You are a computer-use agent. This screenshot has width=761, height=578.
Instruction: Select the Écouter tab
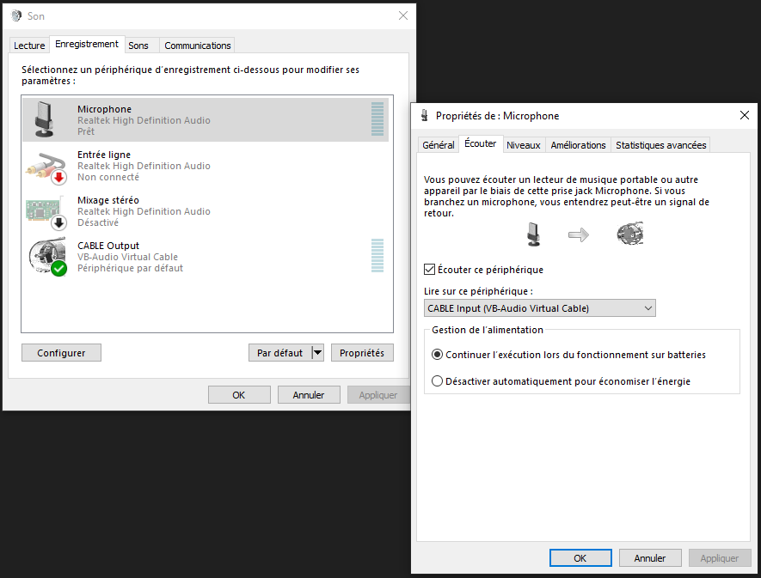481,143
